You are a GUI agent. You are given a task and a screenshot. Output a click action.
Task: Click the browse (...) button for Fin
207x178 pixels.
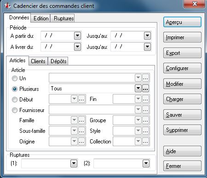pyautogui.click(x=145, y=99)
